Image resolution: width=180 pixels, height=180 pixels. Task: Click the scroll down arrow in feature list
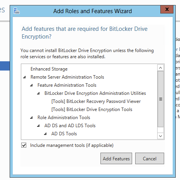pyautogui.click(x=160, y=136)
